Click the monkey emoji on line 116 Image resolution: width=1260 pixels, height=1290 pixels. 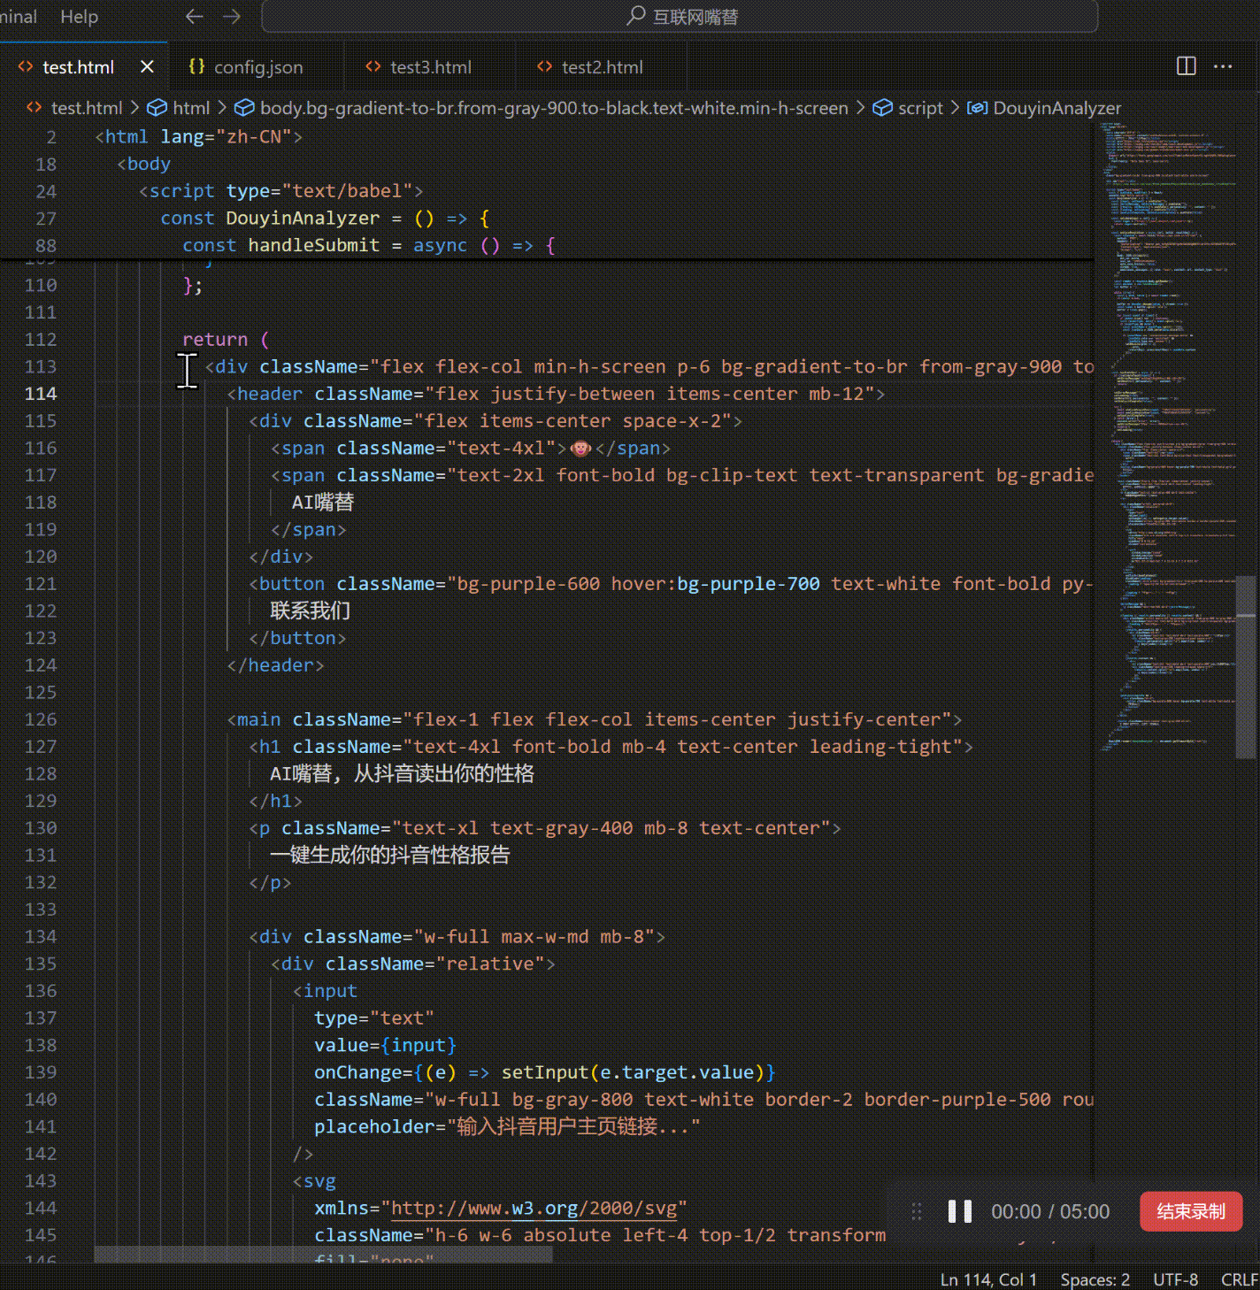[x=580, y=449]
